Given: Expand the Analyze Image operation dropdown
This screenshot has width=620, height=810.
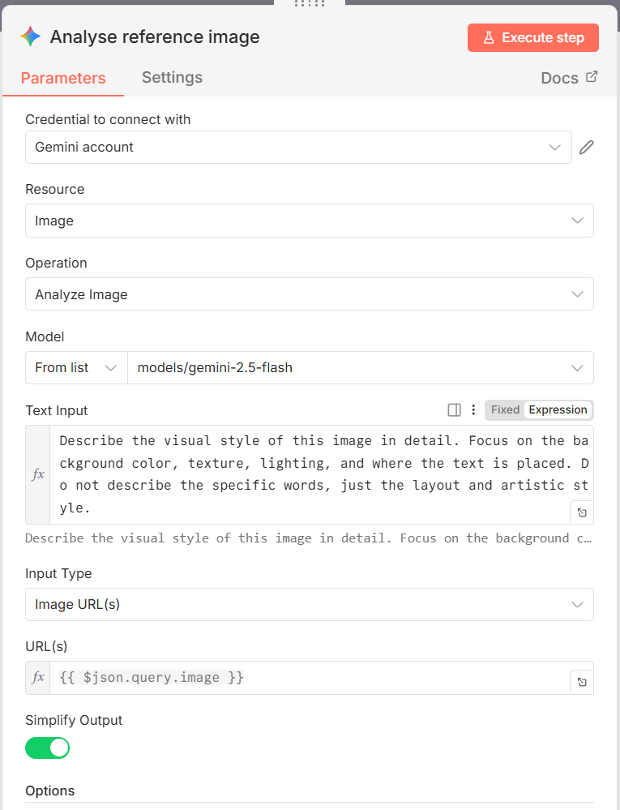Looking at the screenshot, I should click(x=309, y=294).
